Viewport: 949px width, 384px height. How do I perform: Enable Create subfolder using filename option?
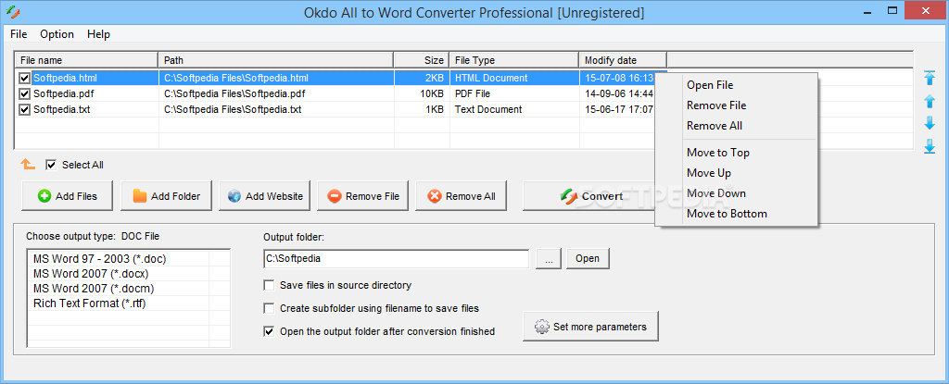(x=270, y=308)
